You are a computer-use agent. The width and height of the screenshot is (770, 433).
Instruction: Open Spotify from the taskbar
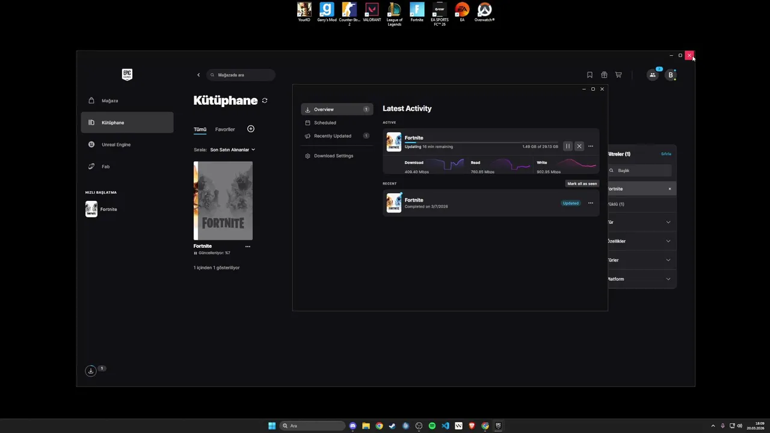[x=432, y=426]
